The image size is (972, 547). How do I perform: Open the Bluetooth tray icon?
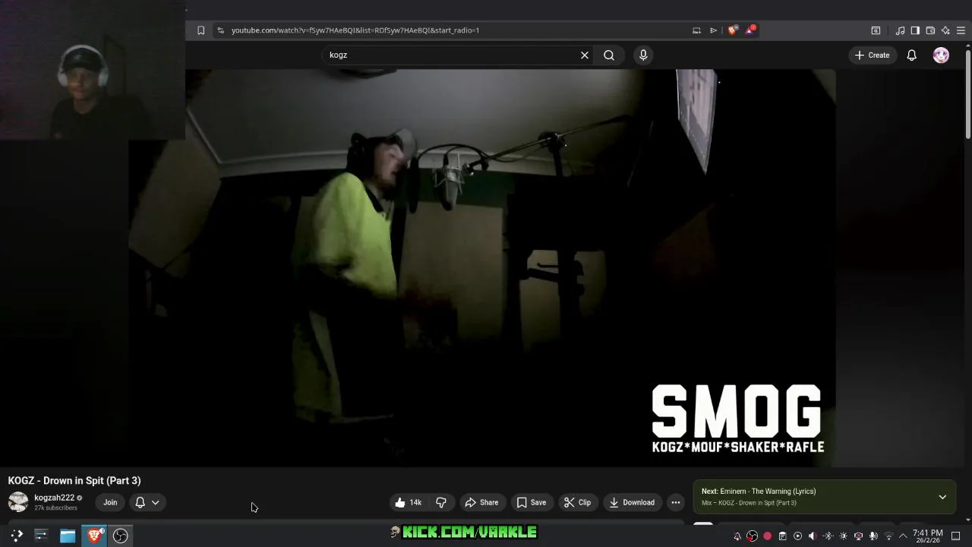828,536
